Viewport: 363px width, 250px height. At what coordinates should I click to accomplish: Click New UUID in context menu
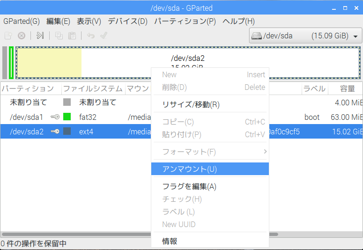click(210, 224)
